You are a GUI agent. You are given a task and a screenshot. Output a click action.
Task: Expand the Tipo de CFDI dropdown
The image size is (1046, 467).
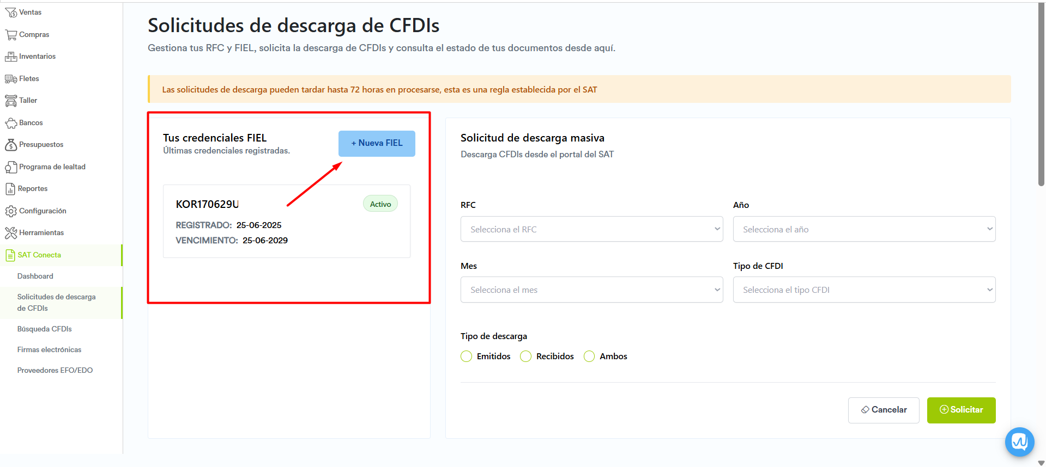(864, 290)
